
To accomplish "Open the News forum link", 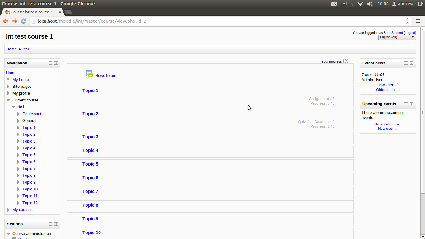I will pos(106,76).
